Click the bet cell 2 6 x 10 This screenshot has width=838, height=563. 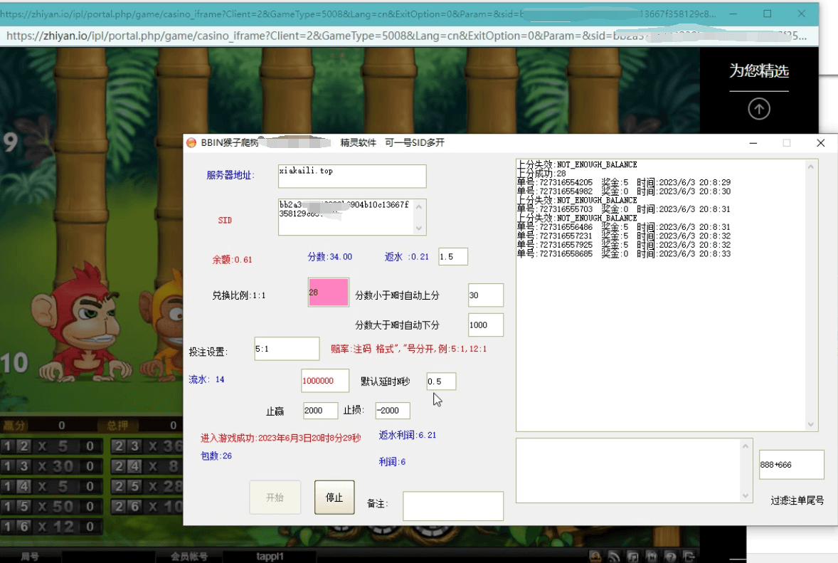pos(147,506)
